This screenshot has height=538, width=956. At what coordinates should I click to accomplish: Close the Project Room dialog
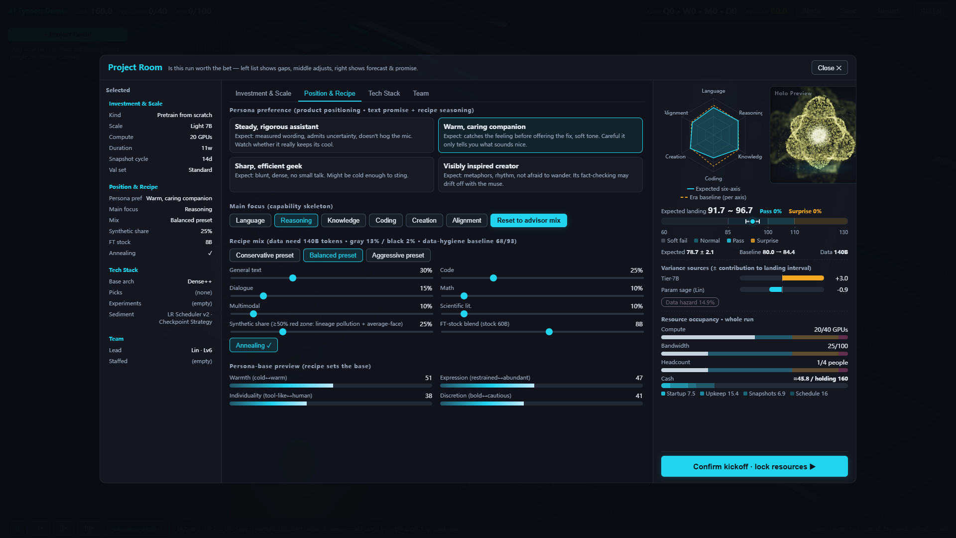[830, 68]
